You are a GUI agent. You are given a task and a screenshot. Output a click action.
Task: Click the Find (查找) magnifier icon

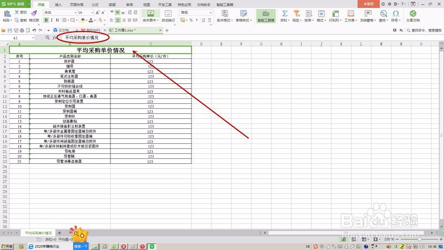point(384,13)
